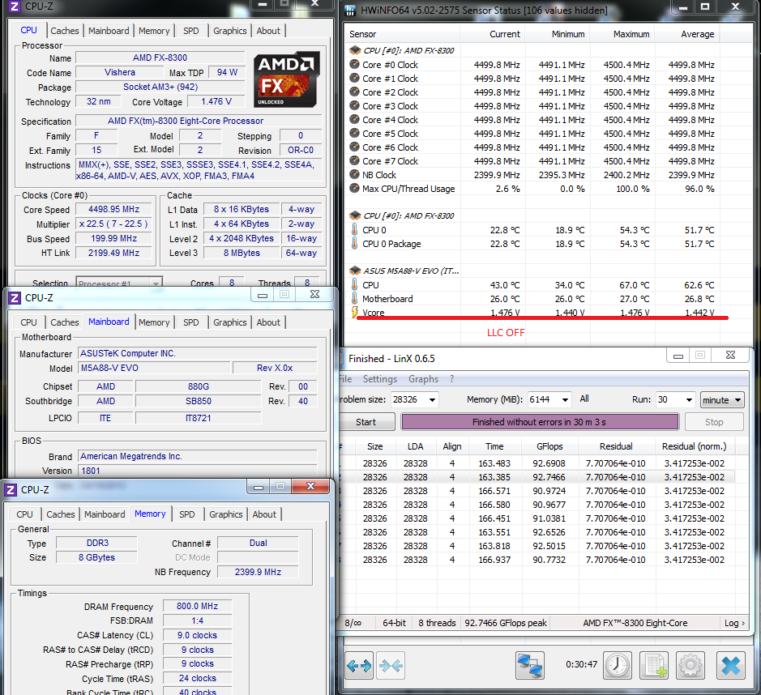The width and height of the screenshot is (761, 695).
Task: Click the clock icon beside Core #0 Clock
Action: click(355, 65)
